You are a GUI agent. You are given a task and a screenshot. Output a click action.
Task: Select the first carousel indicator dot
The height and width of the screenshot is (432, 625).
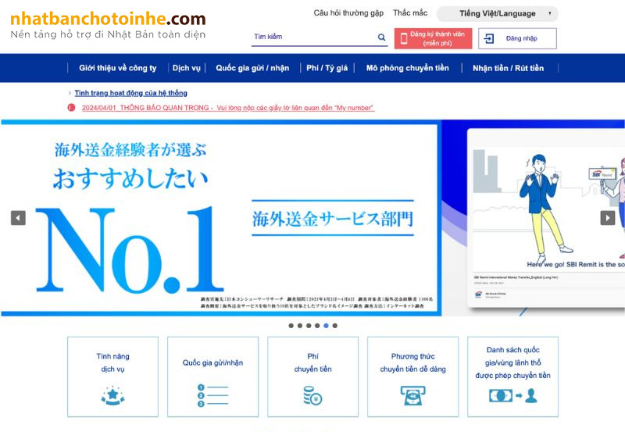(x=291, y=326)
